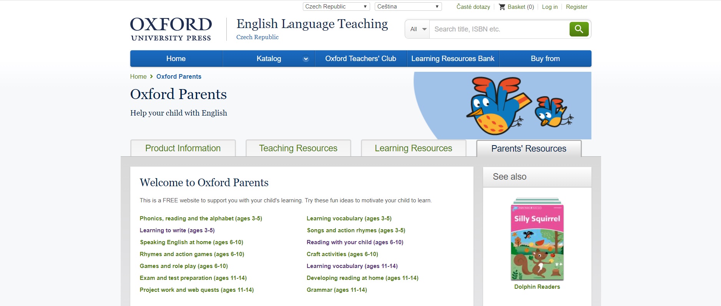Open Home in the blue navigation bar
721x306 pixels.
coord(176,59)
